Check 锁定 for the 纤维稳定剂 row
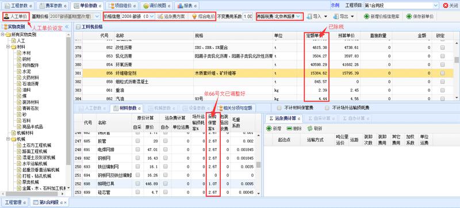This screenshot has width=460, height=208. tap(442, 73)
